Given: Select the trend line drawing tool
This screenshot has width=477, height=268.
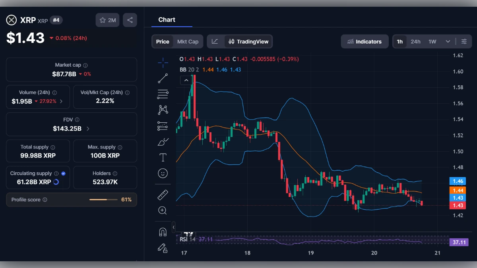Looking at the screenshot, I should [163, 78].
